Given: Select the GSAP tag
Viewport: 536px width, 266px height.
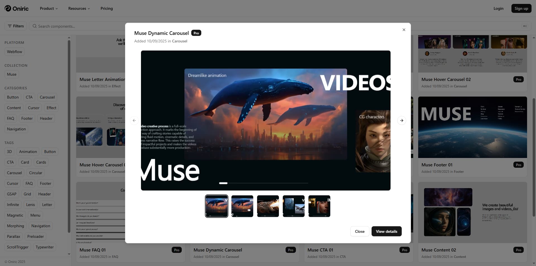Looking at the screenshot, I should pyautogui.click(x=12, y=194).
